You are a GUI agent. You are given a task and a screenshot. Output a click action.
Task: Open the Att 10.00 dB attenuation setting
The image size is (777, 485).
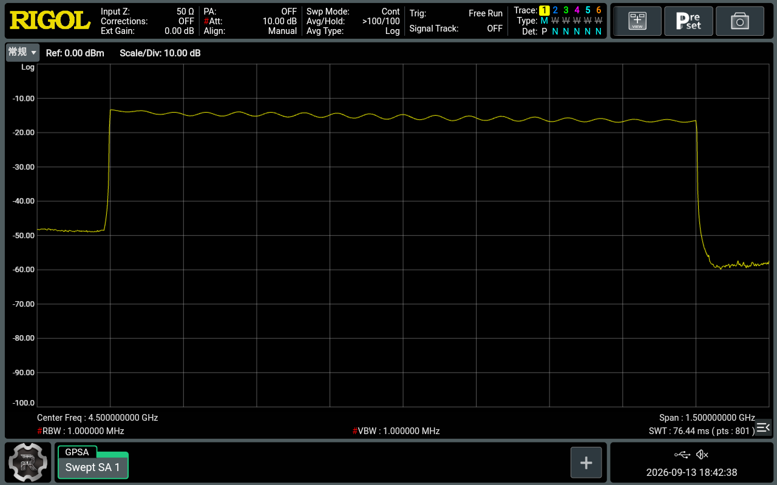tap(250, 21)
